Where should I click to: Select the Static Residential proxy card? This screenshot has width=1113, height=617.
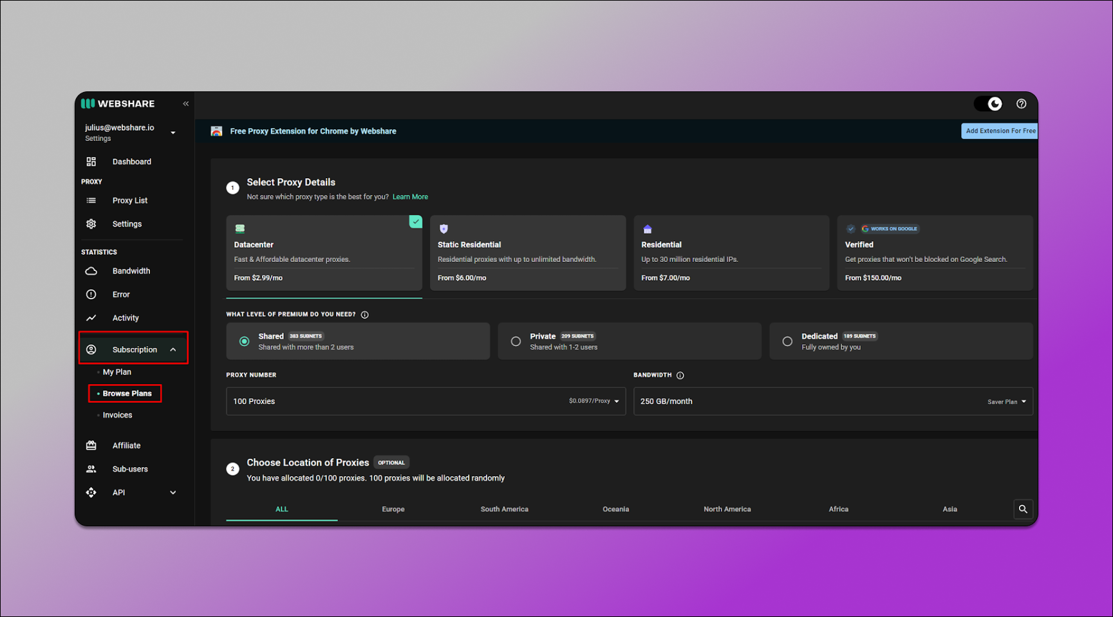pyautogui.click(x=528, y=253)
